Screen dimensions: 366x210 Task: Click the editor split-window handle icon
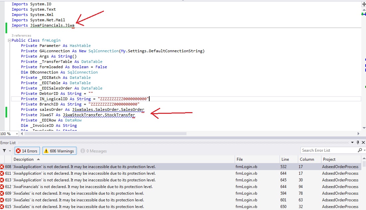(364, 4)
